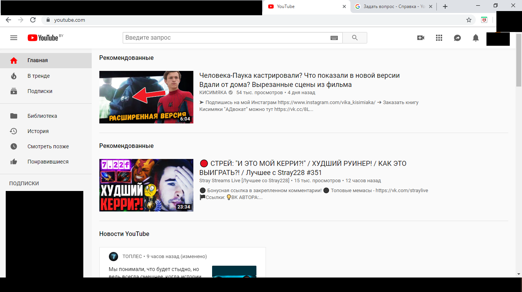
Task: Click the Subscriptions icon in sidebar
Action: [x=14, y=91]
